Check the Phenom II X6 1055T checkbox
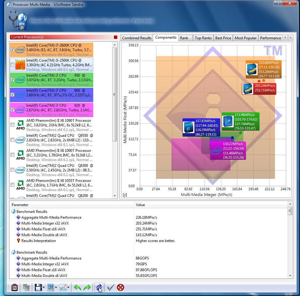The height and width of the screenshot is (296, 300). pyautogui.click(x=13, y=185)
